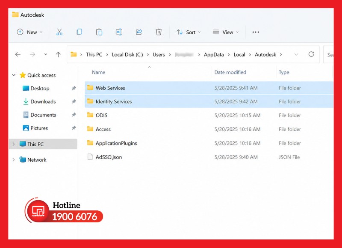Viewport: 342px width, 248px height.
Task: Click the Paste clipboard icon
Action: click(x=99, y=32)
